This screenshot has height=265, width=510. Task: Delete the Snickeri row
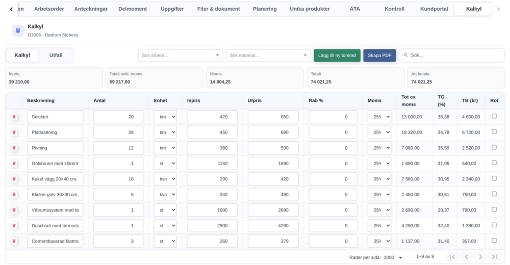point(14,117)
